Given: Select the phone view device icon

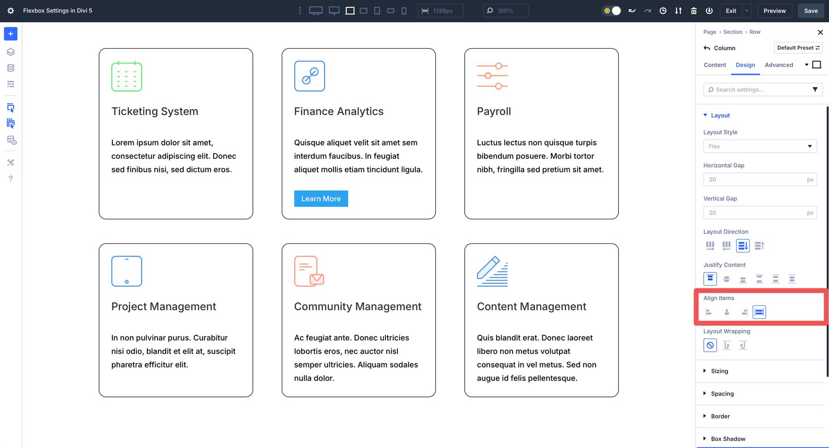Looking at the screenshot, I should [x=404, y=11].
